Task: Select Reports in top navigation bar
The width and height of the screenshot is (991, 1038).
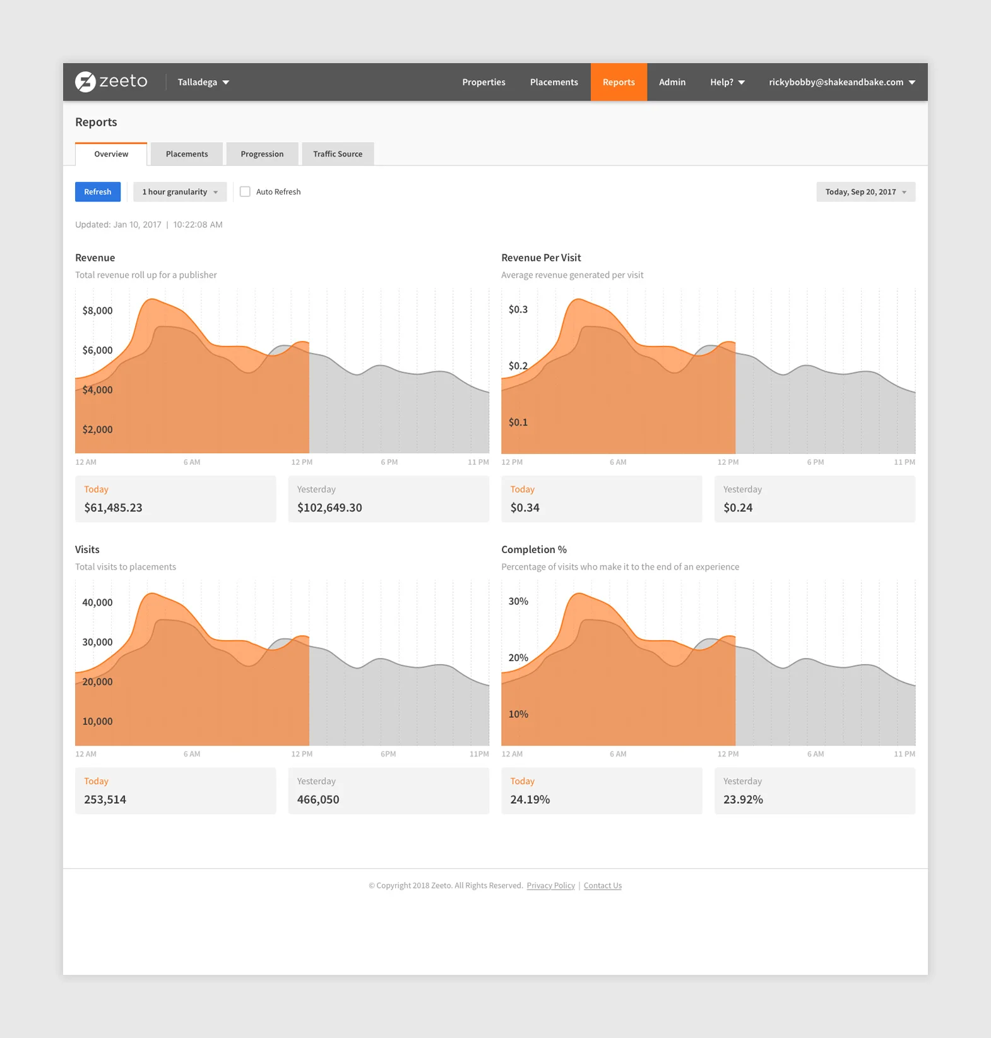Action: (619, 82)
